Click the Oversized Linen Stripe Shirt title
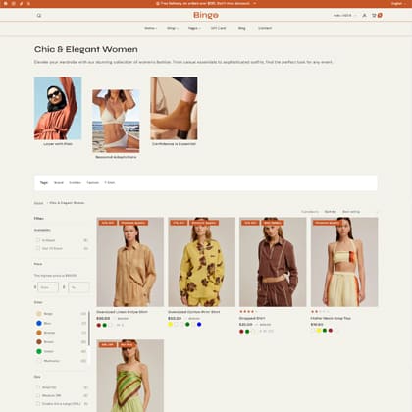Image resolution: width=412 pixels, height=412 pixels. (x=122, y=312)
